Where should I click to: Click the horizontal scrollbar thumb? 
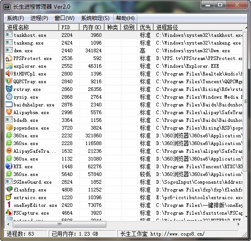point(60,224)
